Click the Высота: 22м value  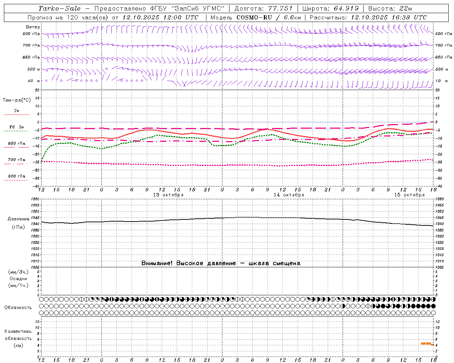click(x=390, y=9)
